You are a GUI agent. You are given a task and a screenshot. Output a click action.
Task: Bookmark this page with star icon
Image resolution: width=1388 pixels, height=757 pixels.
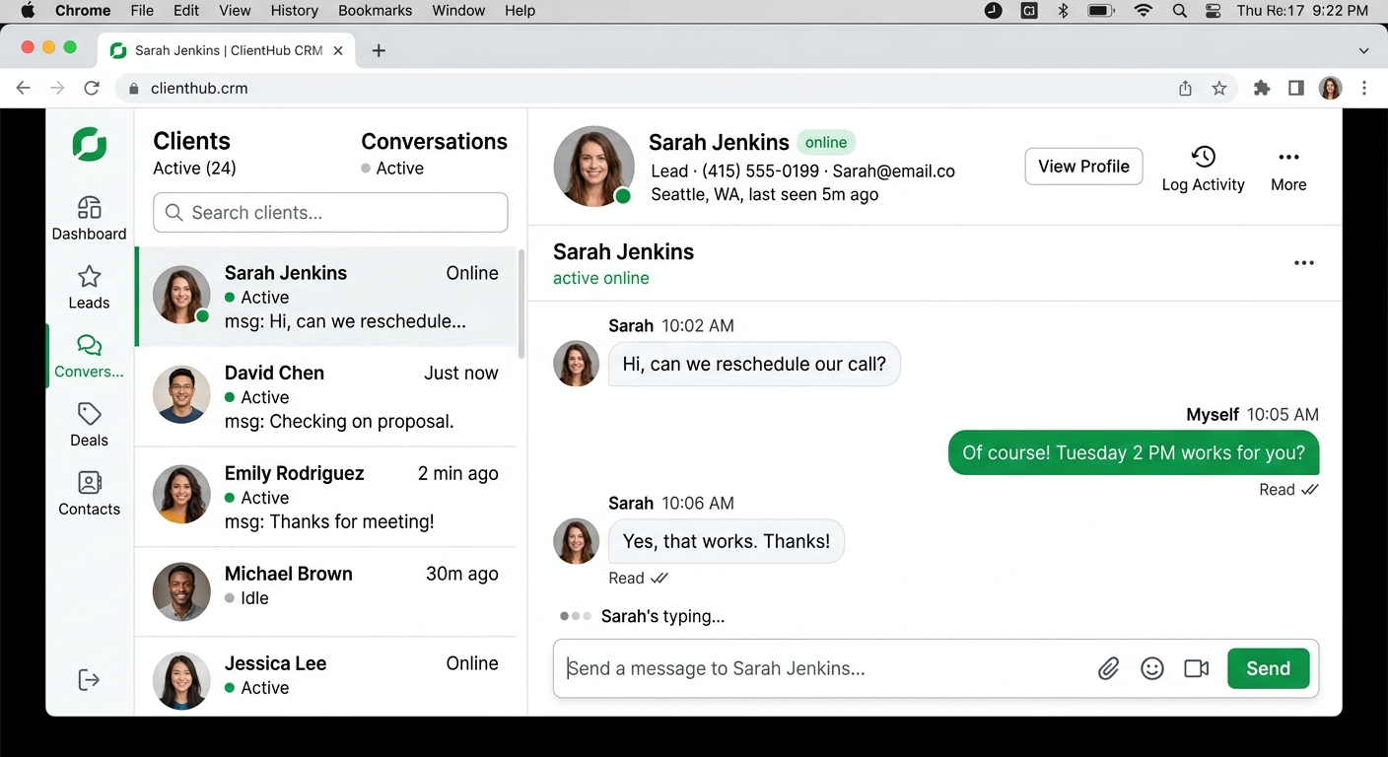point(1219,88)
